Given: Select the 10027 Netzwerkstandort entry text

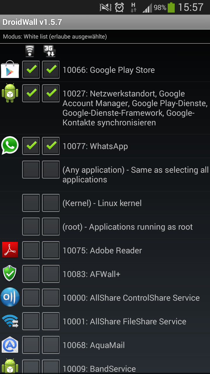Looking at the screenshot, I should point(135,108).
